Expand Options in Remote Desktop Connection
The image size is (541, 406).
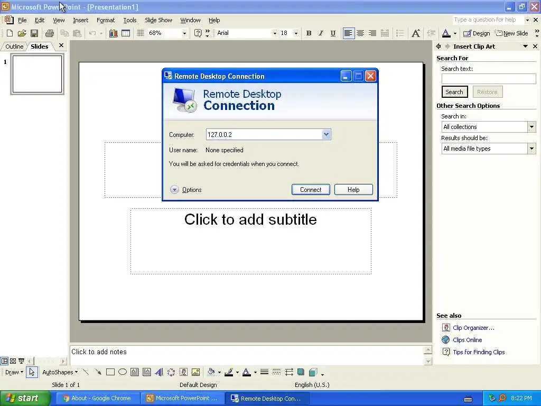185,190
